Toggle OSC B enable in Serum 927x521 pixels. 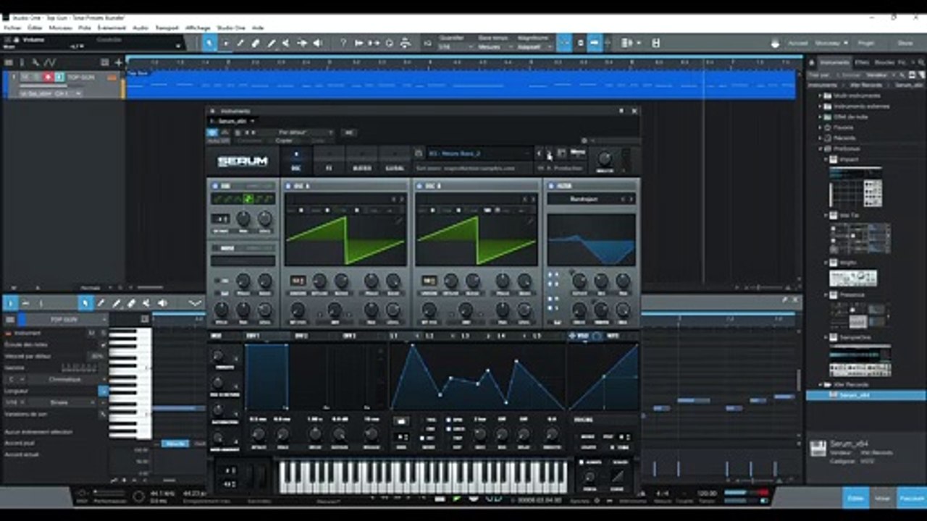pos(420,186)
